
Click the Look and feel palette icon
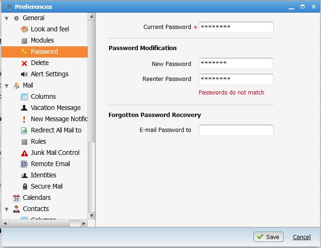24,29
